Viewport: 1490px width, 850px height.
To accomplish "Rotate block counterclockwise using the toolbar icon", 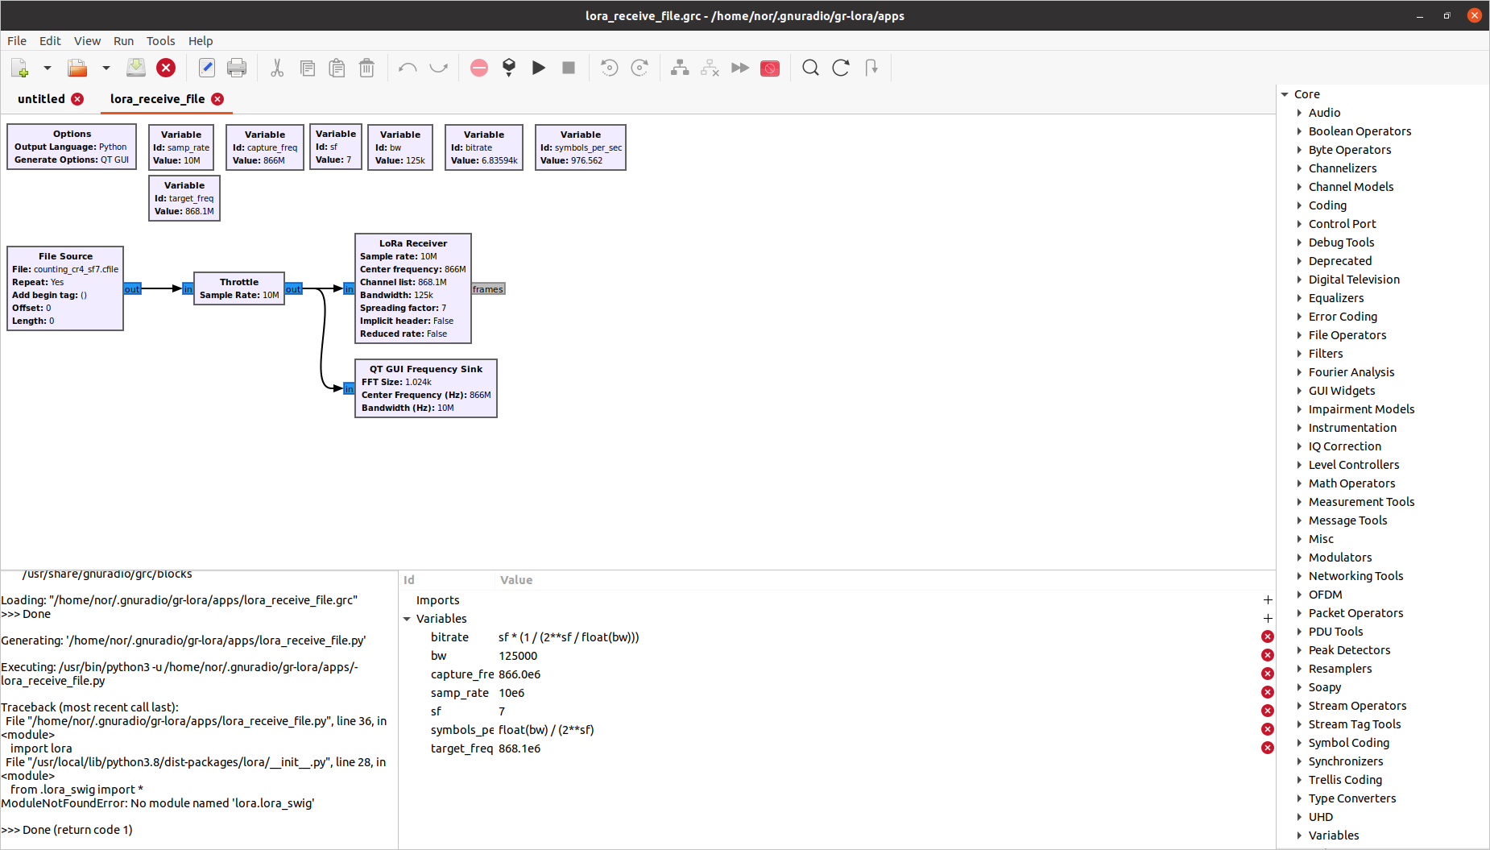I will point(610,68).
